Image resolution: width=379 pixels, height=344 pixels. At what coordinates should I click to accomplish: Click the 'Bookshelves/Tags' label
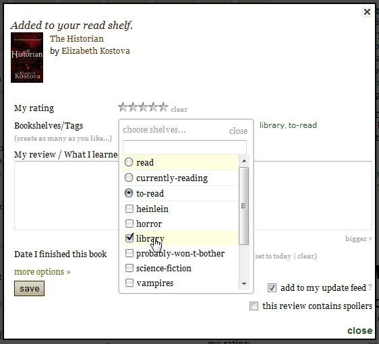49,126
